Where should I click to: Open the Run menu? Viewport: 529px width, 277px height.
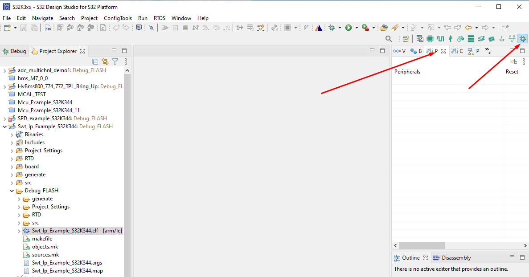143,18
